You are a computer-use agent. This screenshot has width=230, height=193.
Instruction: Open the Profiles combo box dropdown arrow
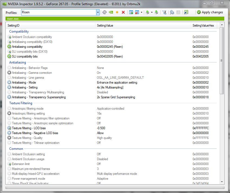pos(98,12)
